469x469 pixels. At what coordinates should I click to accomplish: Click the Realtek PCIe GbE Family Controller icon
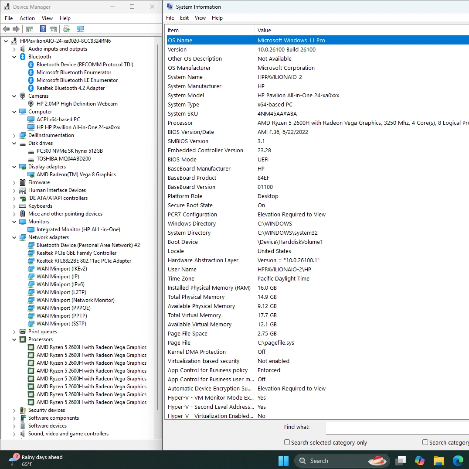(31, 253)
